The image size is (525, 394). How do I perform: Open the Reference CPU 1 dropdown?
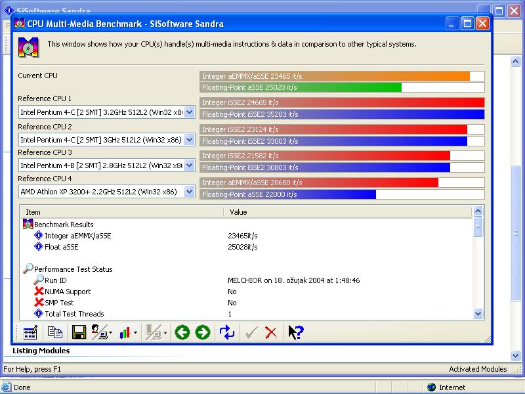(x=189, y=112)
